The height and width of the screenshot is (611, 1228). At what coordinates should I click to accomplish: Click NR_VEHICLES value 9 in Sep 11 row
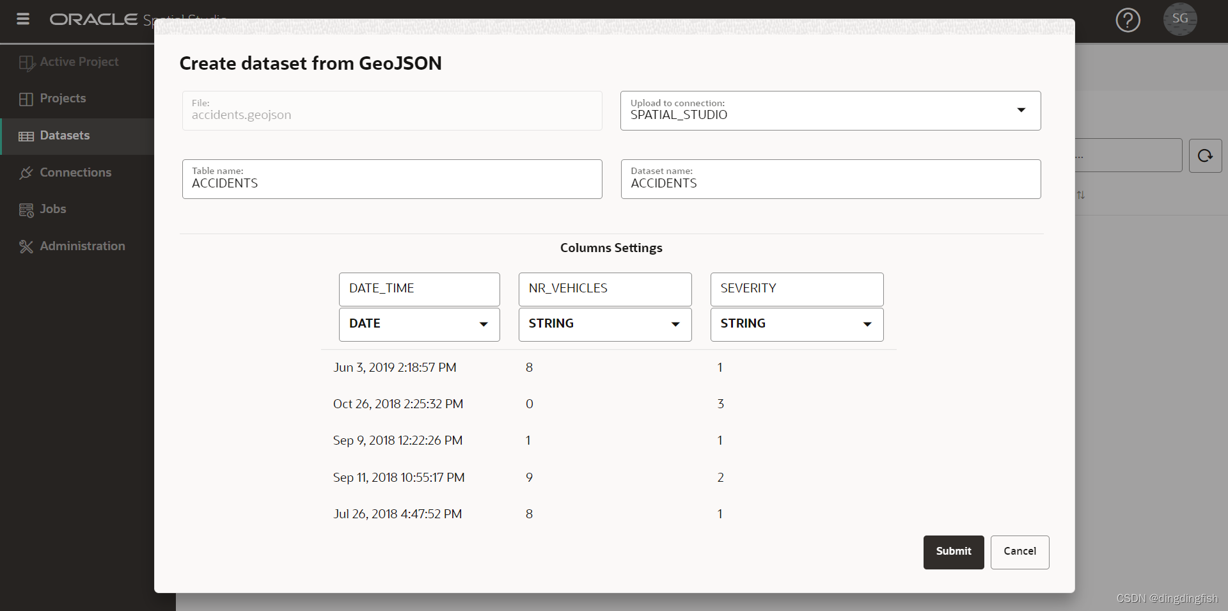[529, 478]
